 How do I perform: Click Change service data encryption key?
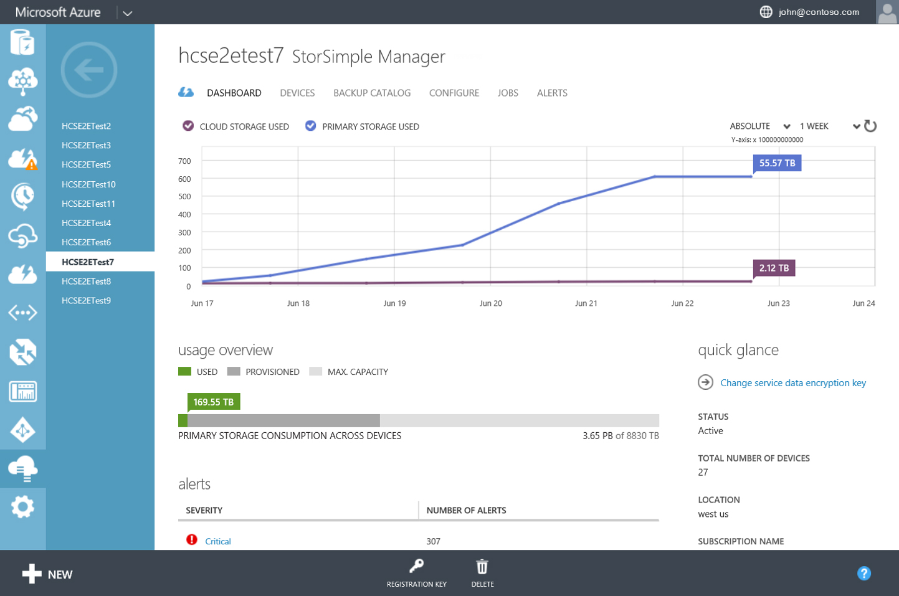tap(792, 383)
